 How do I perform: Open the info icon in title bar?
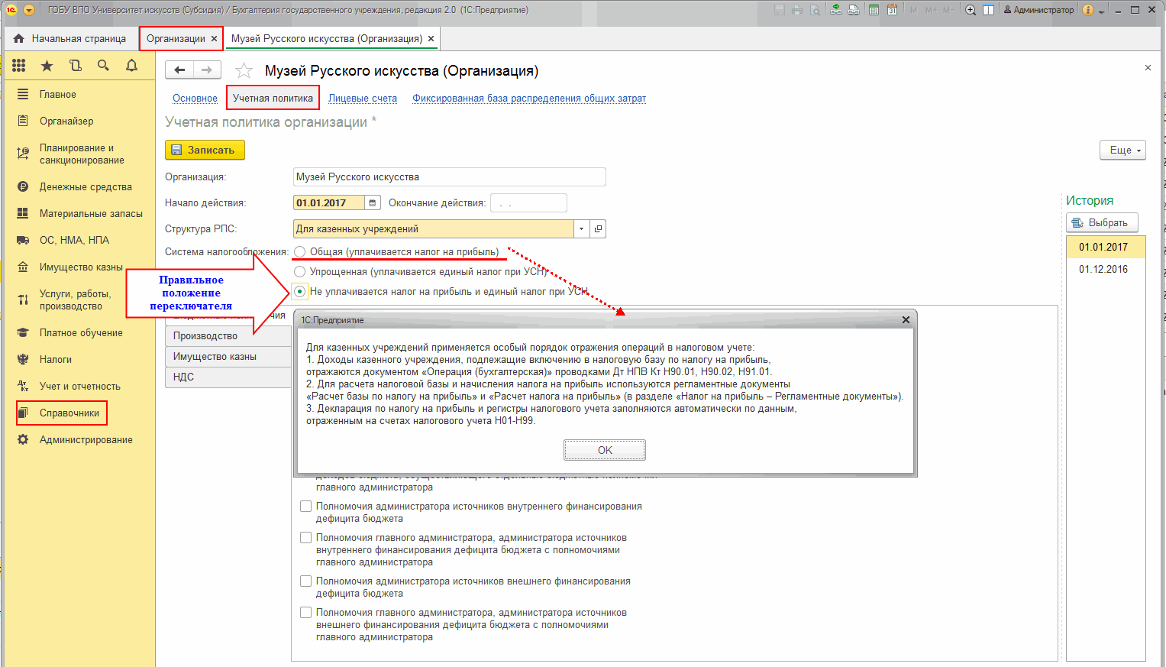click(1088, 10)
